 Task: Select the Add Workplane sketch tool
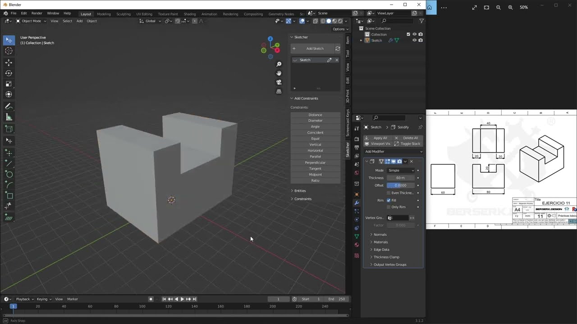click(9, 218)
